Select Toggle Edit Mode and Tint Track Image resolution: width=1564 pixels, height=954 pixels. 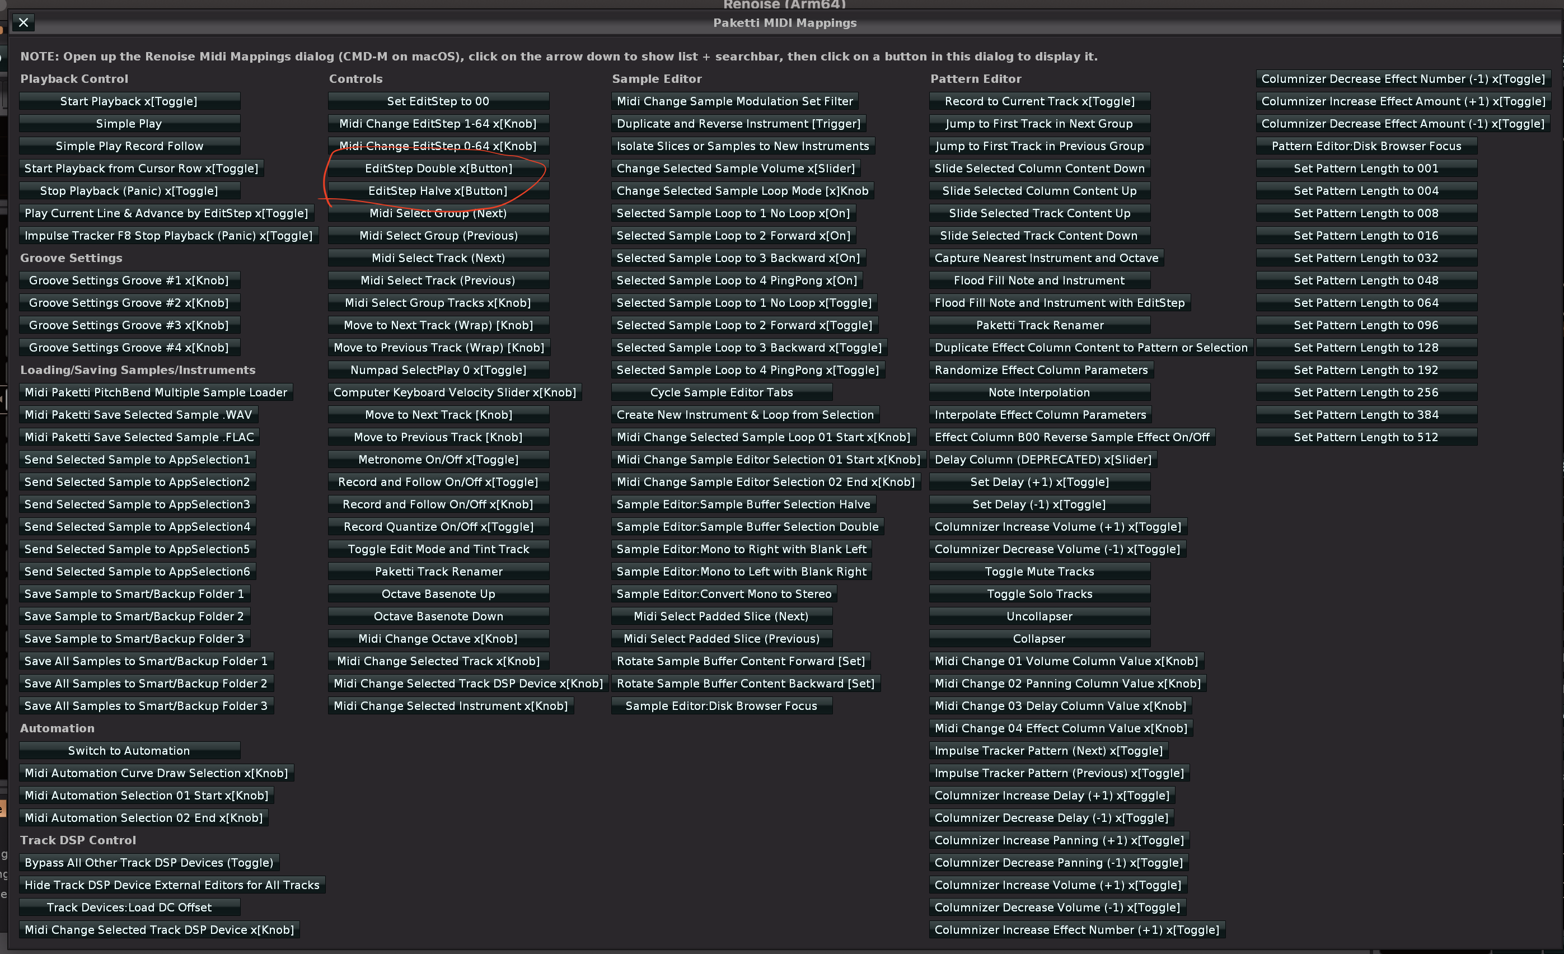(x=438, y=549)
